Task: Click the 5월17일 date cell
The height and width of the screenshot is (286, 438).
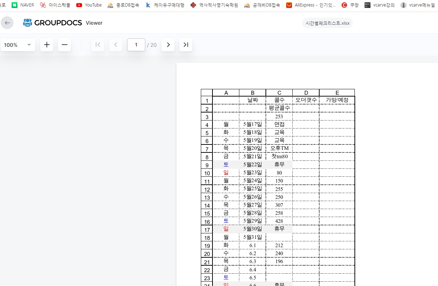Action: [252, 124]
